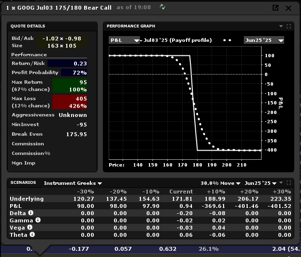This screenshot has width=301, height=257.
Task: Click the red Max Loss value box
Action: point(74,102)
